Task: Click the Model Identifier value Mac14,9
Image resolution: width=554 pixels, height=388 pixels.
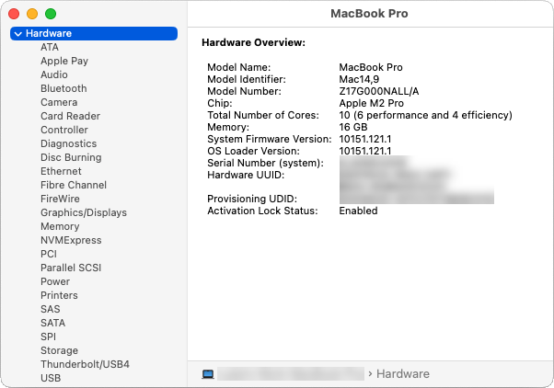Action: point(359,79)
